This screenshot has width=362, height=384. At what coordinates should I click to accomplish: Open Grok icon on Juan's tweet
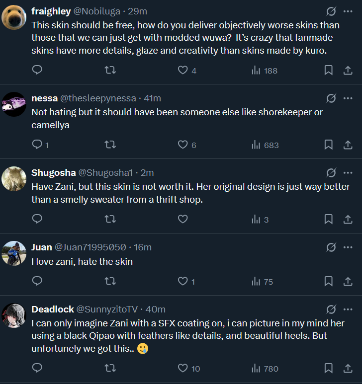[330, 247]
